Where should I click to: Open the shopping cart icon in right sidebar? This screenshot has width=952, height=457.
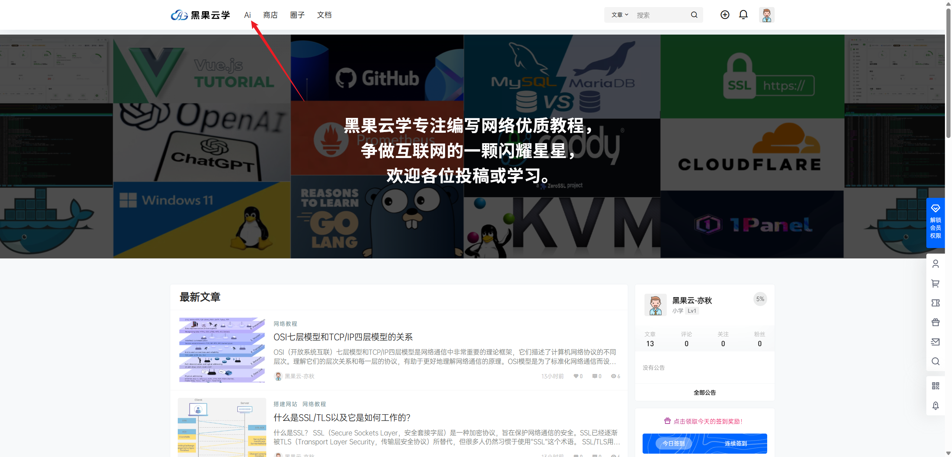[x=936, y=283]
